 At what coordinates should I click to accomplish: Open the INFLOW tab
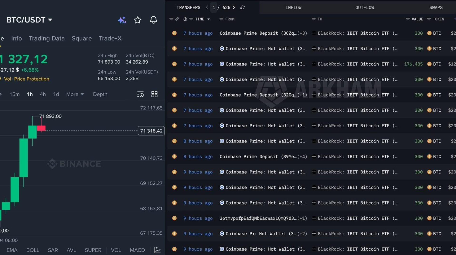[293, 7]
